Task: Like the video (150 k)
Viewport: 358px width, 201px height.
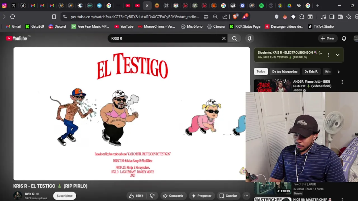Action: 136,196
